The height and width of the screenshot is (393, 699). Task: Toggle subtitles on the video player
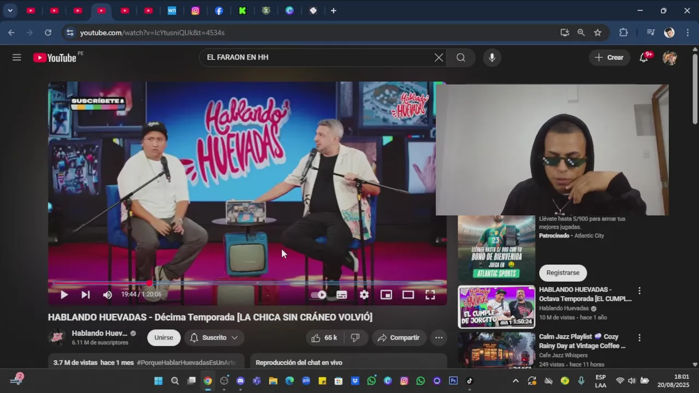342,295
